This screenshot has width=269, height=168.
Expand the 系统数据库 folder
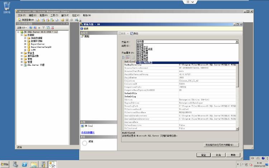tap(25, 38)
